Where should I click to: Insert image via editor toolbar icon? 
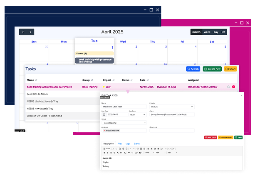(x=138, y=149)
